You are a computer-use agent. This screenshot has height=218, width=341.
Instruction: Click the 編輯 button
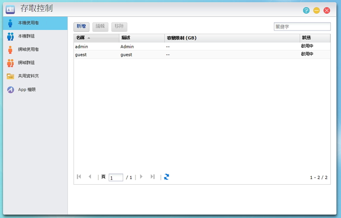100,27
